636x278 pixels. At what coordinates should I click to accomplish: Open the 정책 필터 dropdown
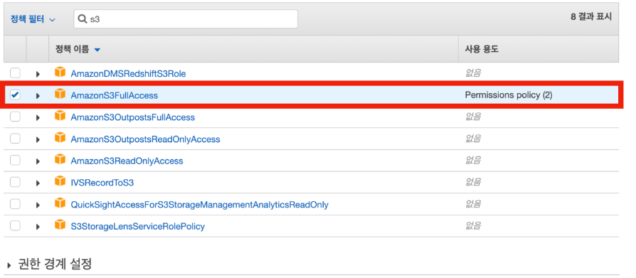pyautogui.click(x=33, y=19)
